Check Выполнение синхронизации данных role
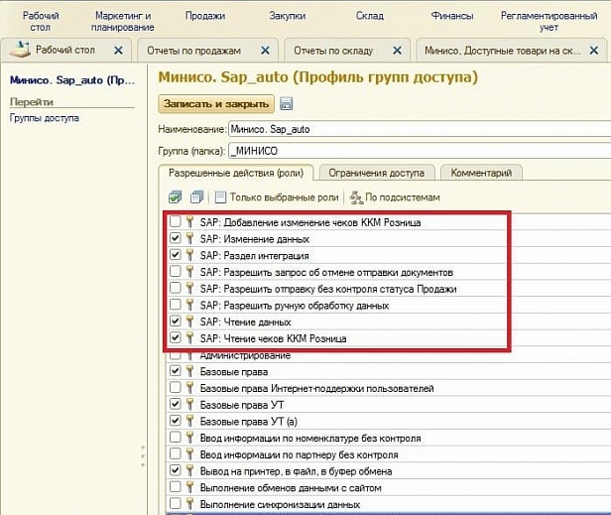 coord(176,504)
